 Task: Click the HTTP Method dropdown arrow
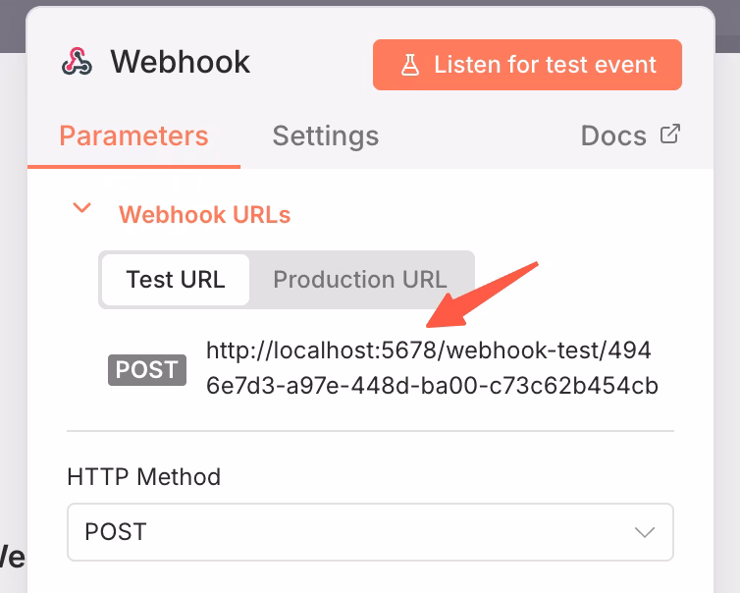tap(644, 532)
